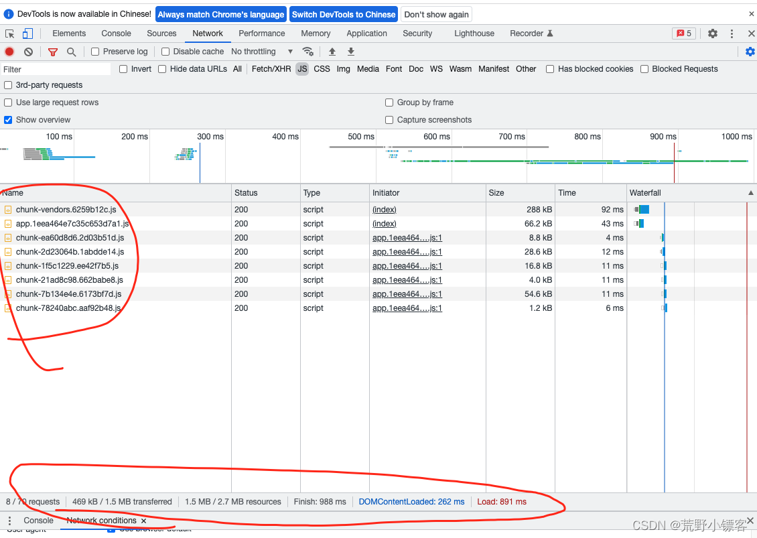Stop recording network log with red button

click(9, 52)
